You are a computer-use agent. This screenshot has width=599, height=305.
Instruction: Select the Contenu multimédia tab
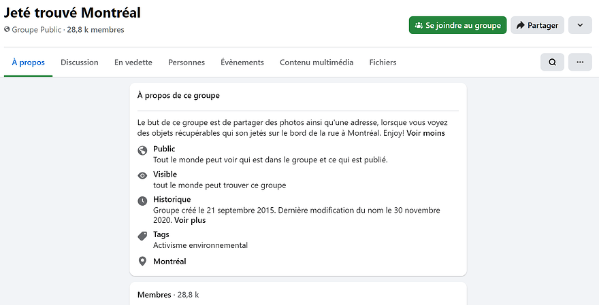[317, 62]
